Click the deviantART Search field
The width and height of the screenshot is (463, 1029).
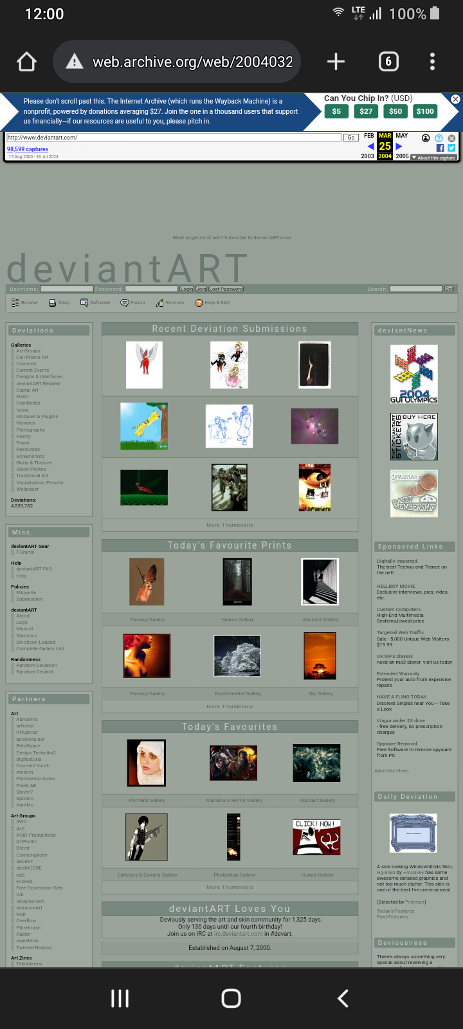click(x=416, y=289)
